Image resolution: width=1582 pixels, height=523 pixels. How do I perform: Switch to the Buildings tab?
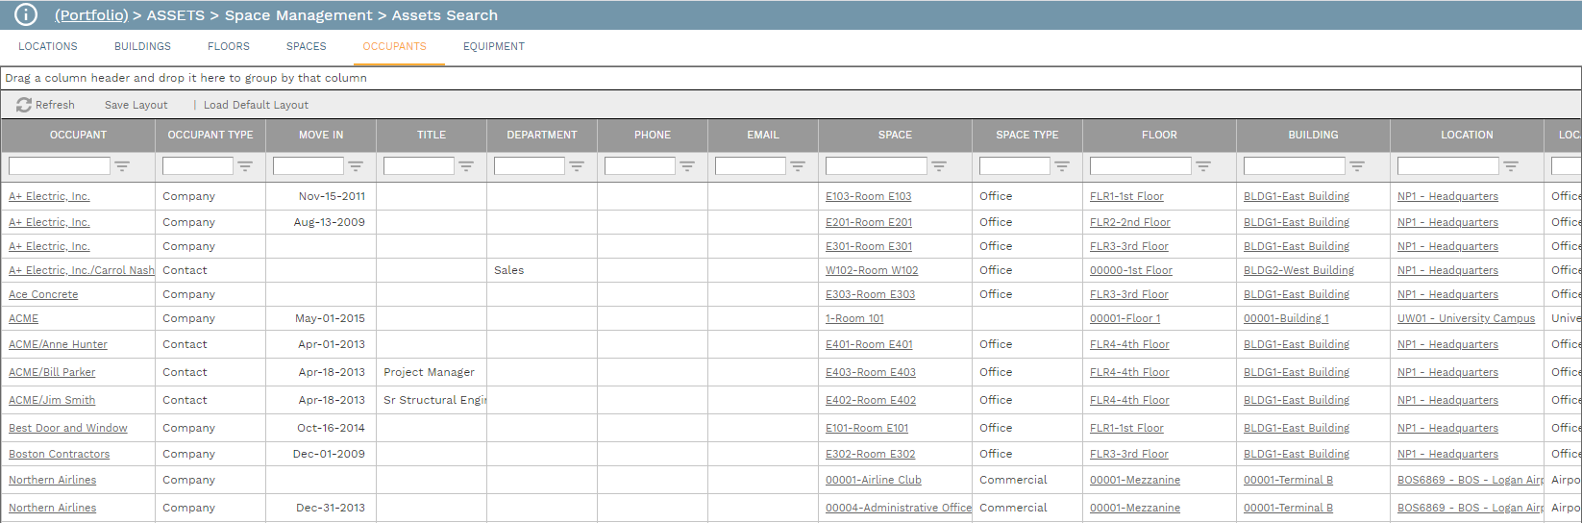(x=142, y=46)
